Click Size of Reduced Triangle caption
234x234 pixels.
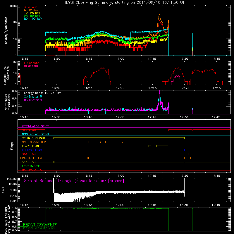(x=74, y=181)
